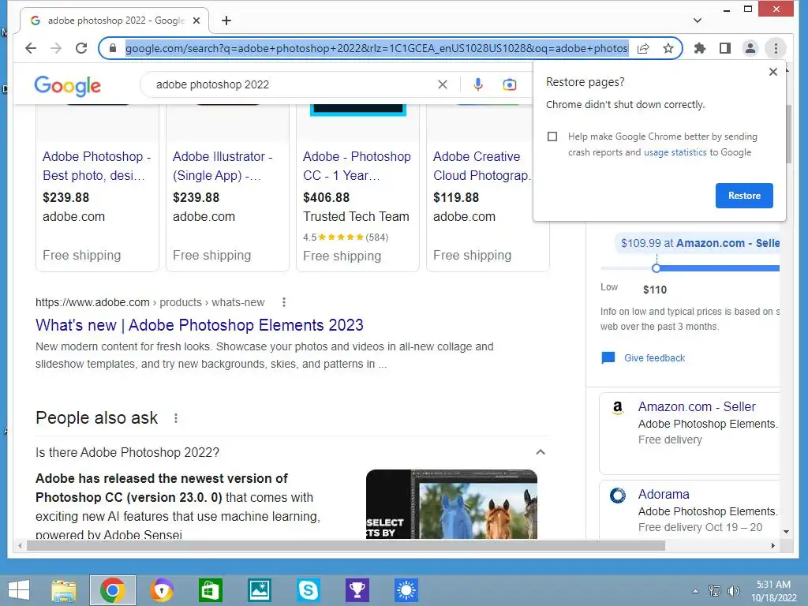808x606 pixels.
Task: Click the price range slider handle
Action: (x=656, y=268)
